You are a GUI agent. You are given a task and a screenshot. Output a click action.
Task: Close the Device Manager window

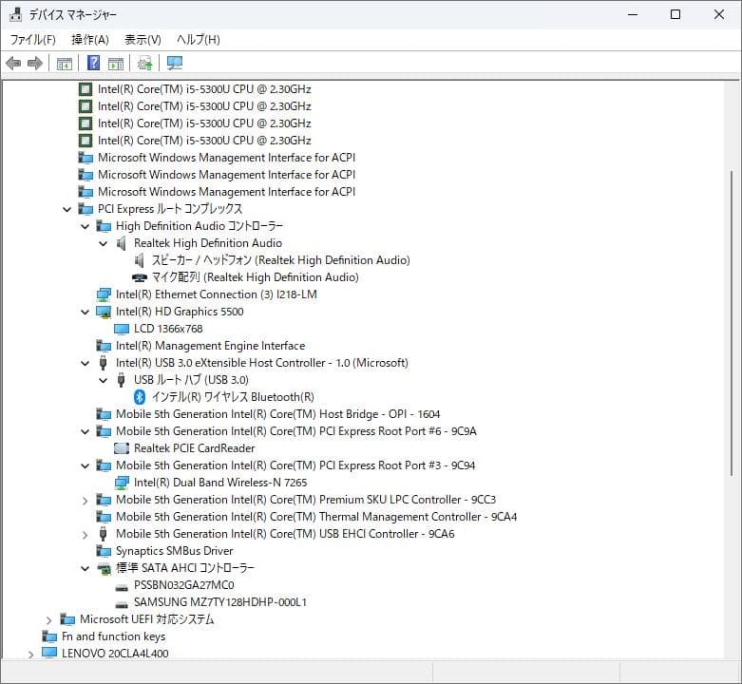click(719, 14)
